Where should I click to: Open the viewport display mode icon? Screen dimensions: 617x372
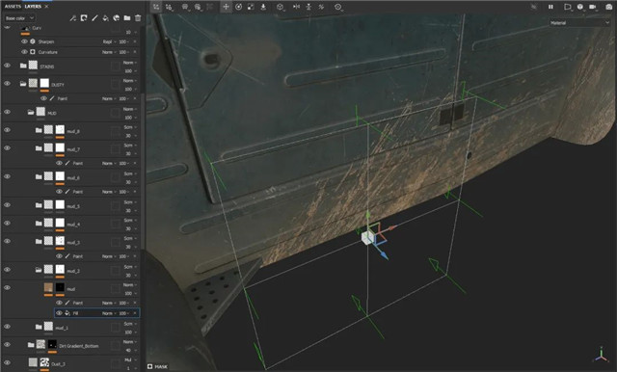point(568,7)
